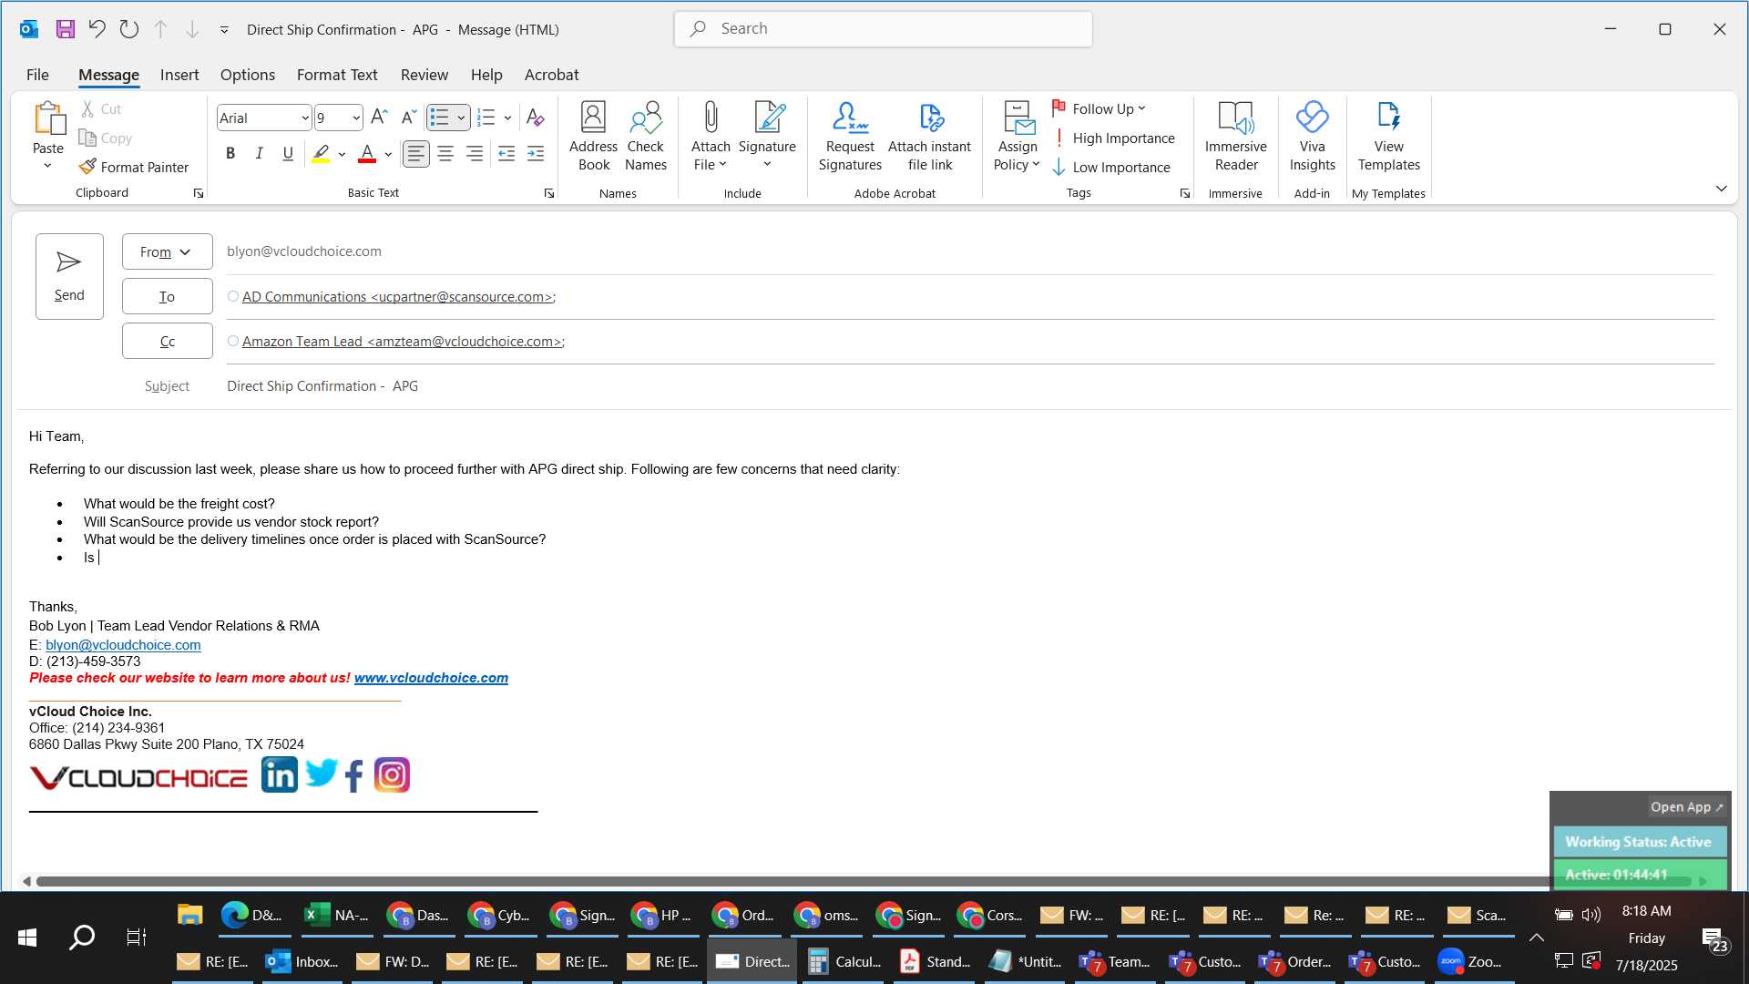
Task: Switch to the Options tab
Action: [247, 75]
